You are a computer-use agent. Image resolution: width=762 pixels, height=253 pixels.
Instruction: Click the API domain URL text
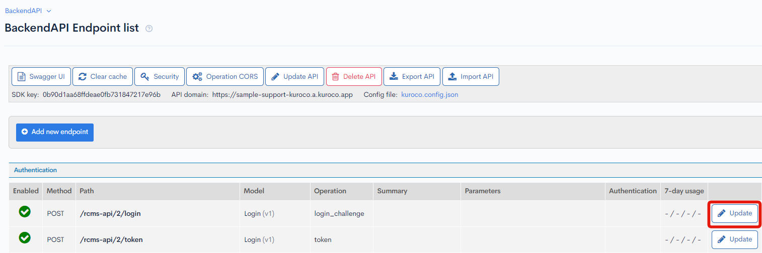[282, 94]
